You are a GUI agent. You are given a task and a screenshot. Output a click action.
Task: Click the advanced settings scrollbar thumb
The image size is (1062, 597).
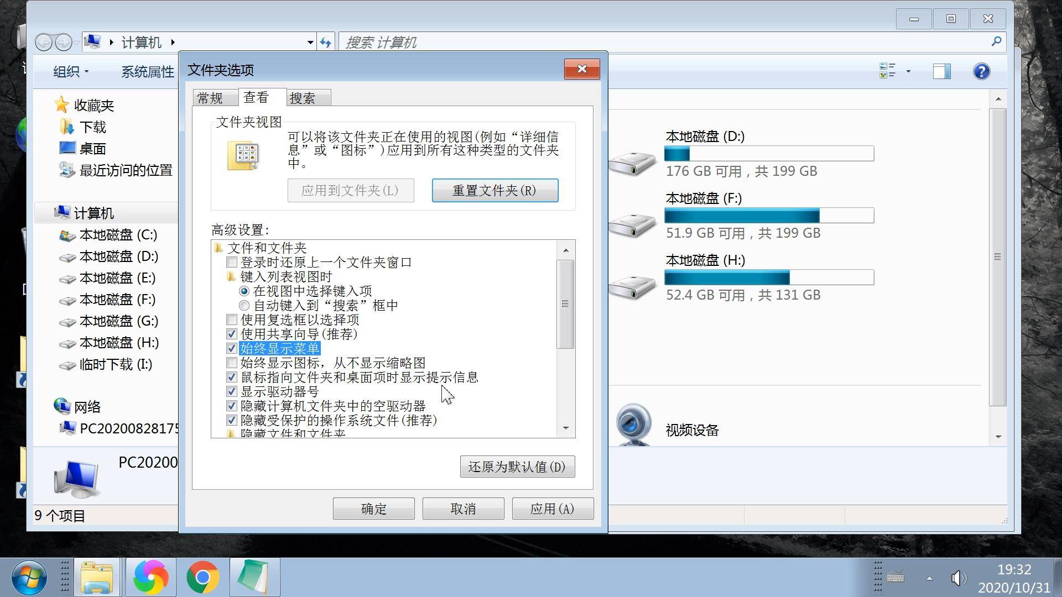(x=565, y=304)
